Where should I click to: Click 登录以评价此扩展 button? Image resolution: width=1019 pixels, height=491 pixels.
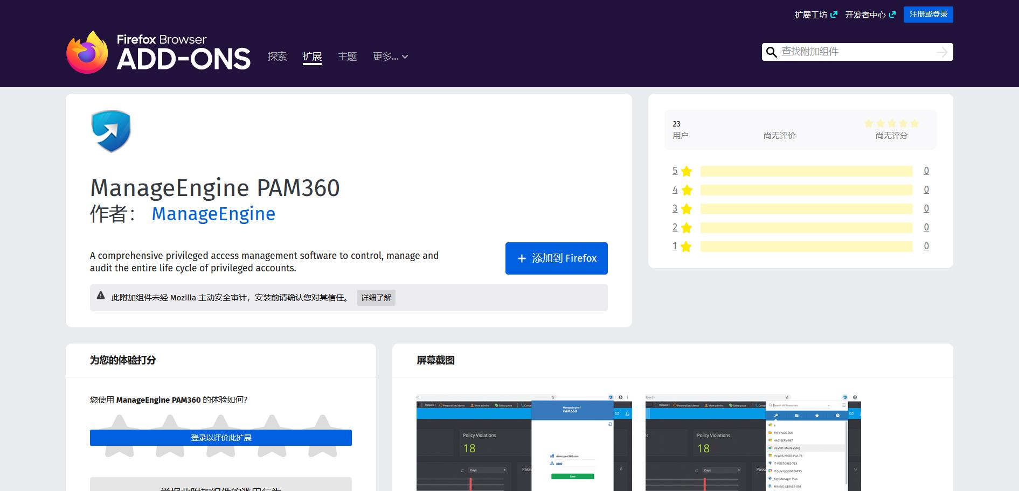[x=221, y=438]
